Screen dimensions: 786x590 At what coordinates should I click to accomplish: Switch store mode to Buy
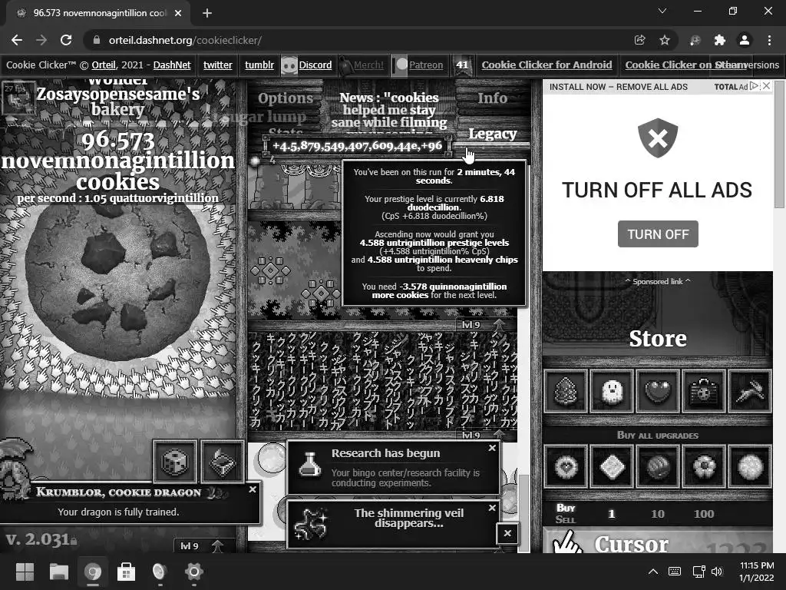[x=566, y=508]
